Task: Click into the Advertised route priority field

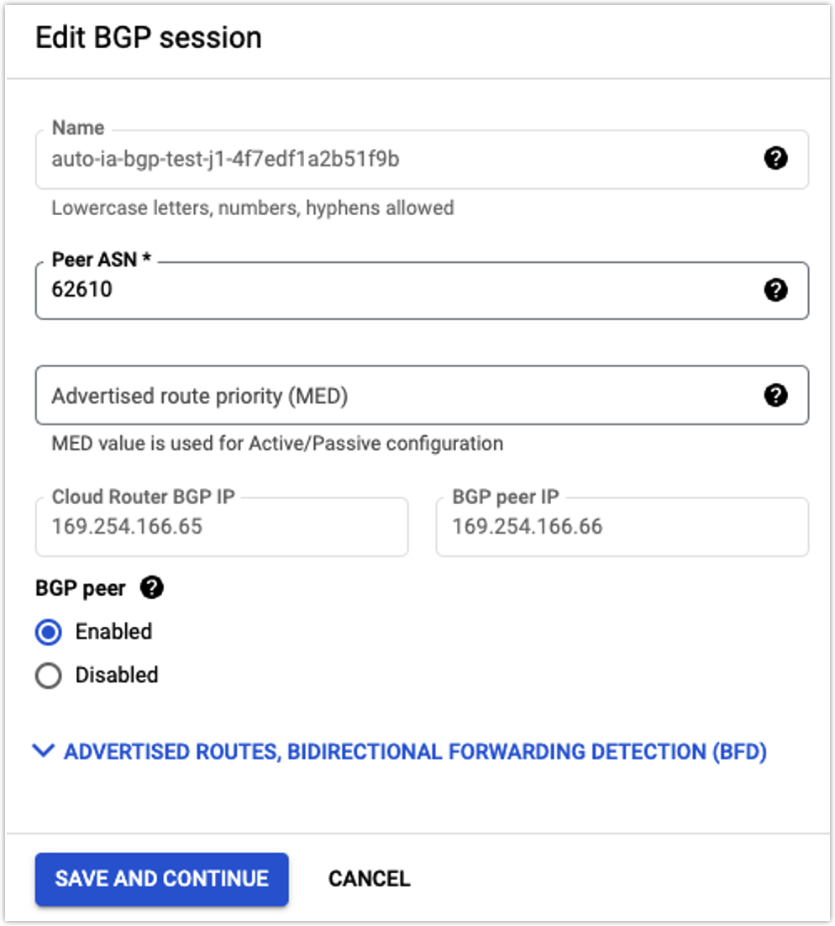Action: tap(422, 395)
